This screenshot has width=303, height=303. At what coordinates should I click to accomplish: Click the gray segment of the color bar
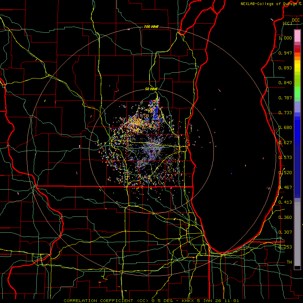(x=297, y=234)
